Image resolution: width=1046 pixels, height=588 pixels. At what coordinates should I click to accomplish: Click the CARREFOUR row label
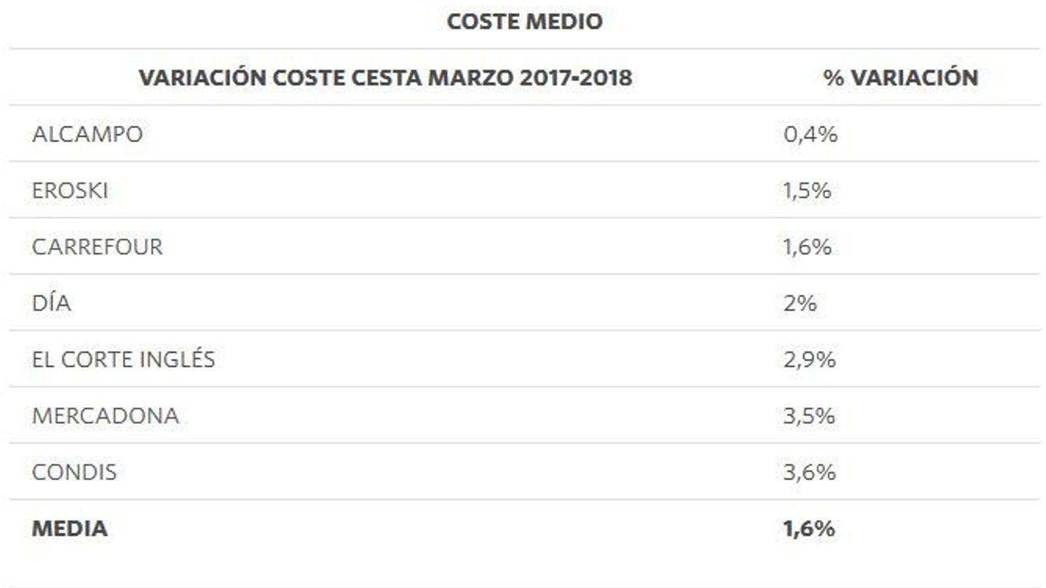[97, 247]
